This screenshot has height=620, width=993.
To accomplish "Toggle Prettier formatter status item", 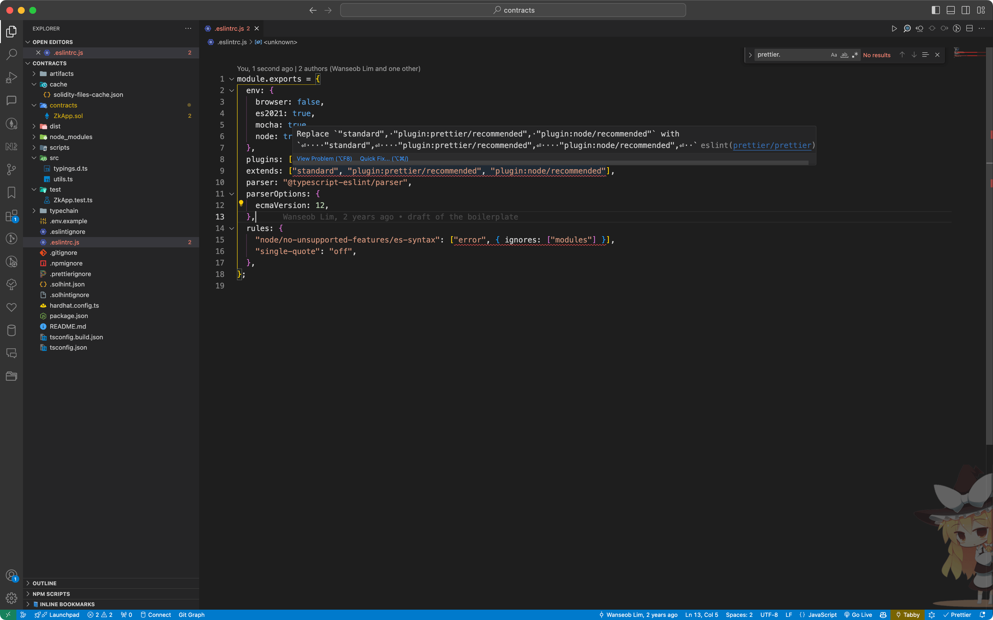I will coord(957,615).
